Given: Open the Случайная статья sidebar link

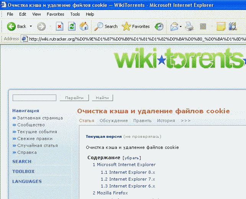Looking at the screenshot, I should pos(37,145).
